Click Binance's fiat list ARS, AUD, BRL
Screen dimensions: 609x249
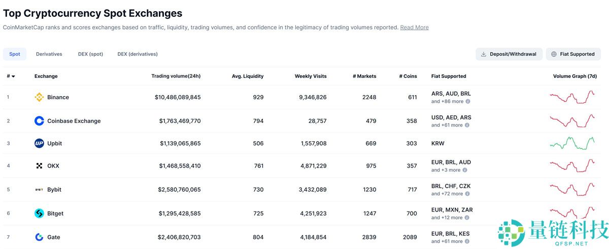pos(451,94)
